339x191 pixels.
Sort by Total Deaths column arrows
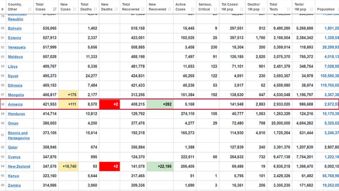(95, 9)
